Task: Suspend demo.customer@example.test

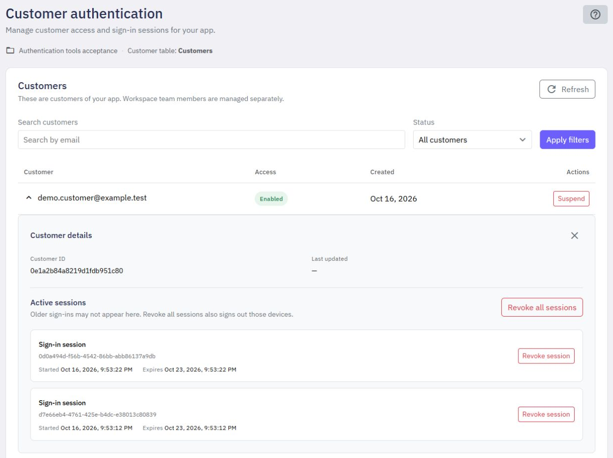Action: (571, 199)
